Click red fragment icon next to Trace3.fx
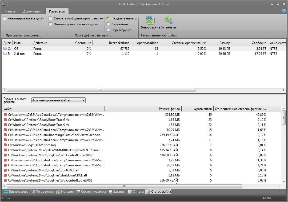 pos(5,120)
